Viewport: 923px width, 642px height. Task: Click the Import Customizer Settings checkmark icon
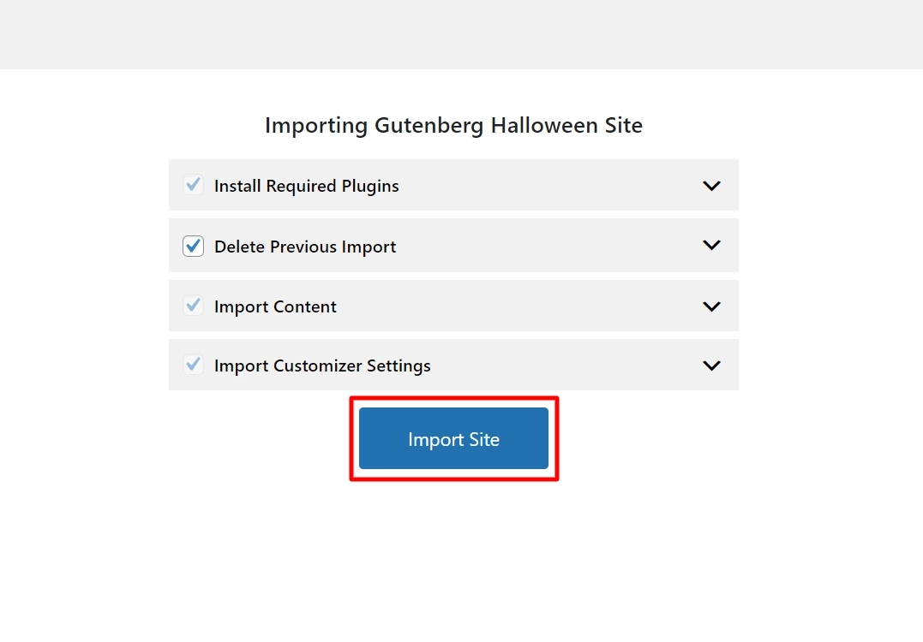193,365
